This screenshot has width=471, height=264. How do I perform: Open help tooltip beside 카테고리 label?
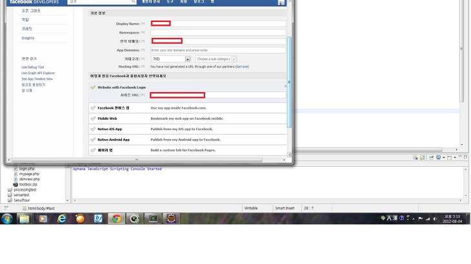pos(143,59)
